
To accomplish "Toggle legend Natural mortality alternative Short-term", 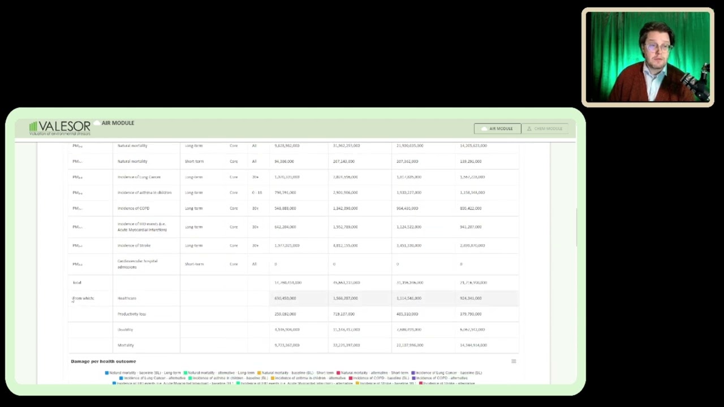I will coord(373,373).
